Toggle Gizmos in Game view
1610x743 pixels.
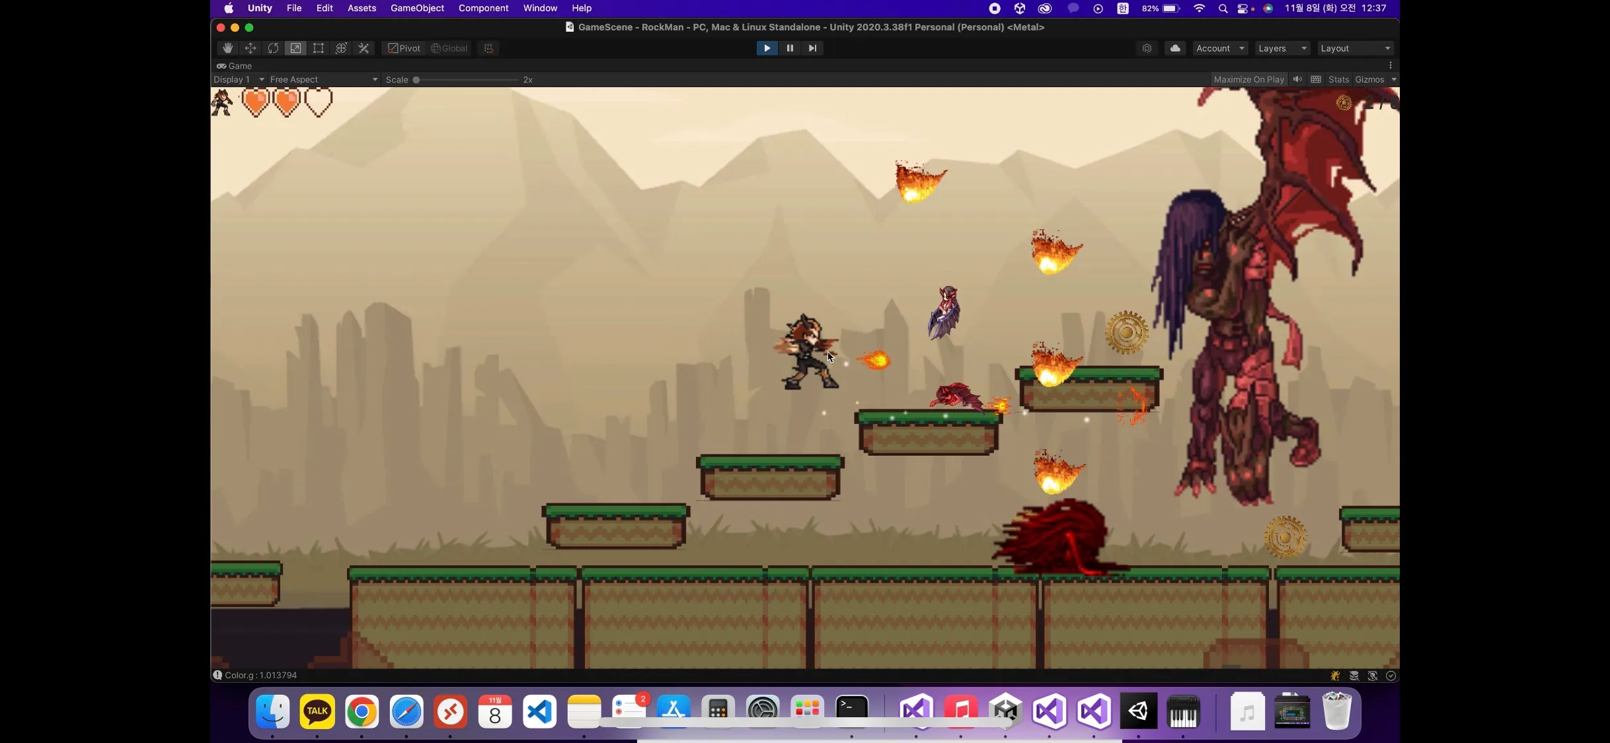(1369, 80)
